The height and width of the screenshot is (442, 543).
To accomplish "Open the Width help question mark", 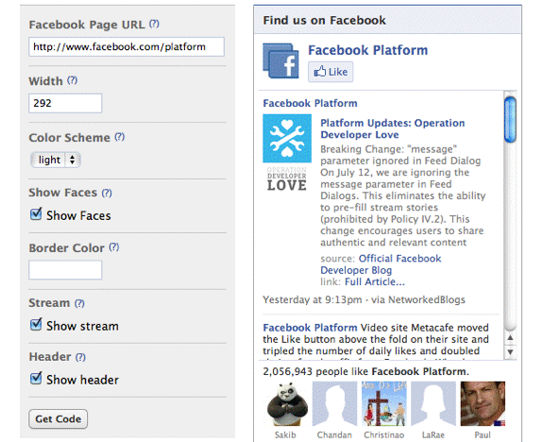I will point(73,80).
